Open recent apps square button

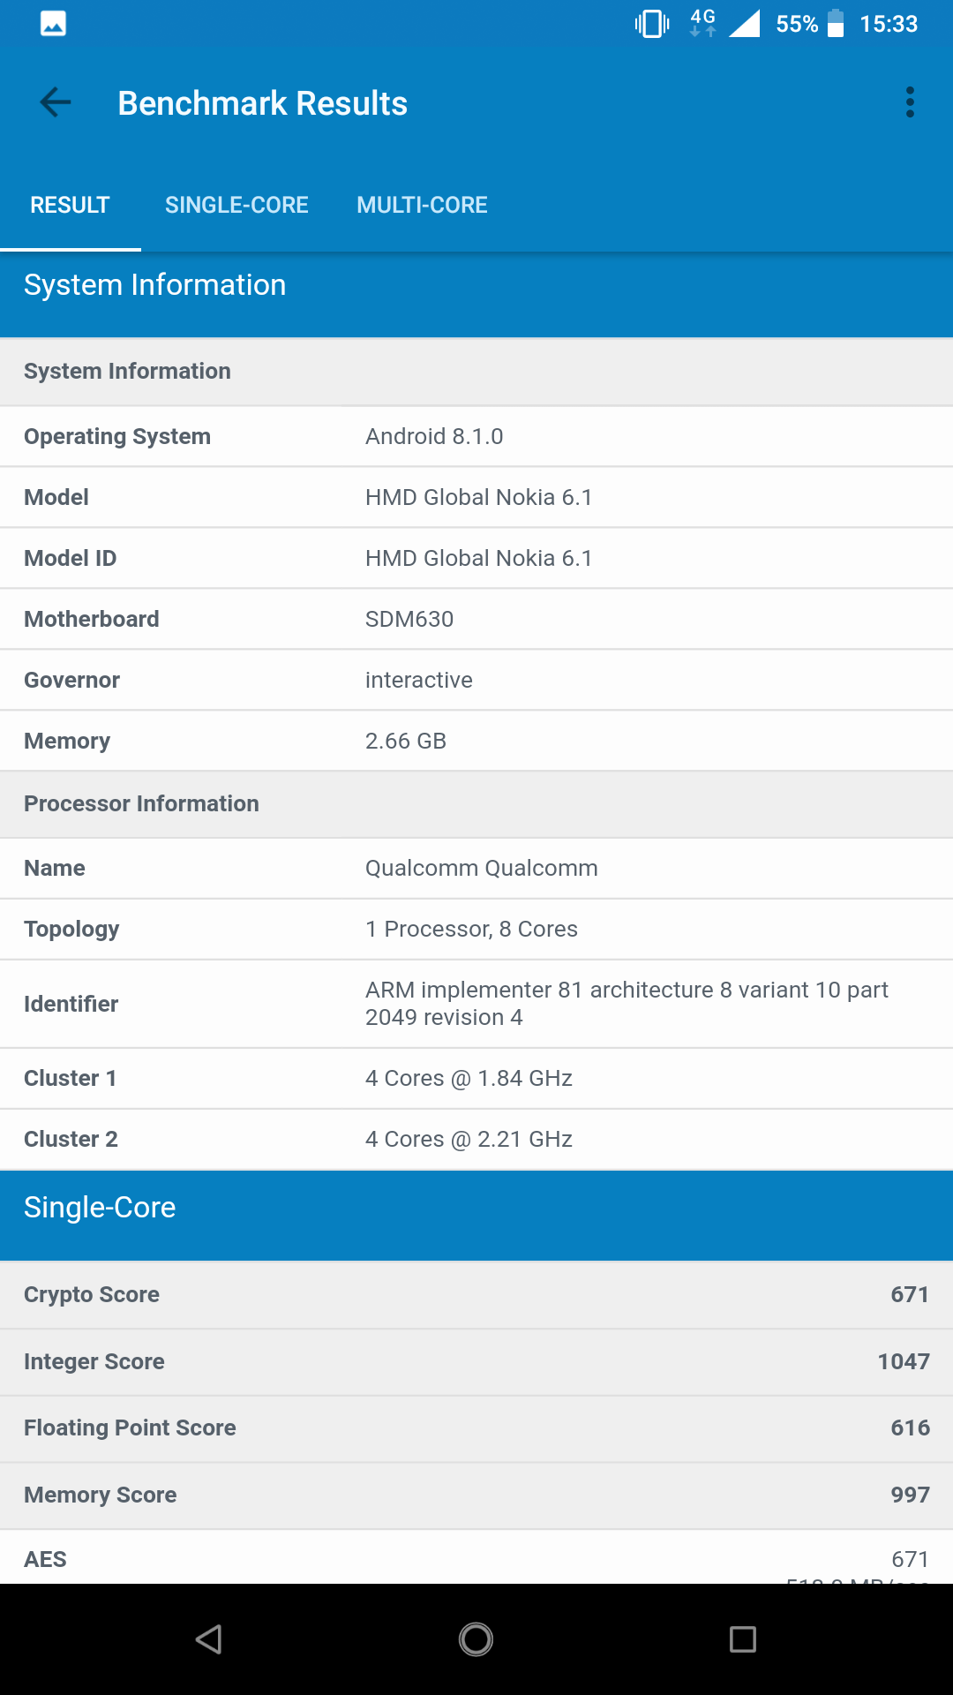tap(742, 1639)
